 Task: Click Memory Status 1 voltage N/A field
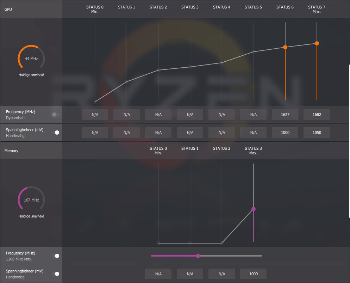pos(190,274)
